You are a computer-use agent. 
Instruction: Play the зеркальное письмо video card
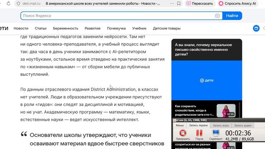pos(207,70)
